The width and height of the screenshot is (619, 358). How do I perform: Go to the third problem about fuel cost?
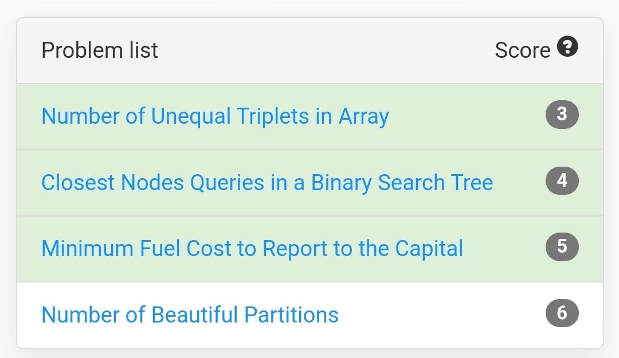click(252, 248)
